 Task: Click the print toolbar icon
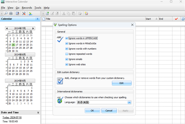point(11,13)
